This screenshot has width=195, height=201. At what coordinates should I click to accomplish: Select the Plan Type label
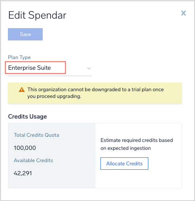[x=19, y=57]
